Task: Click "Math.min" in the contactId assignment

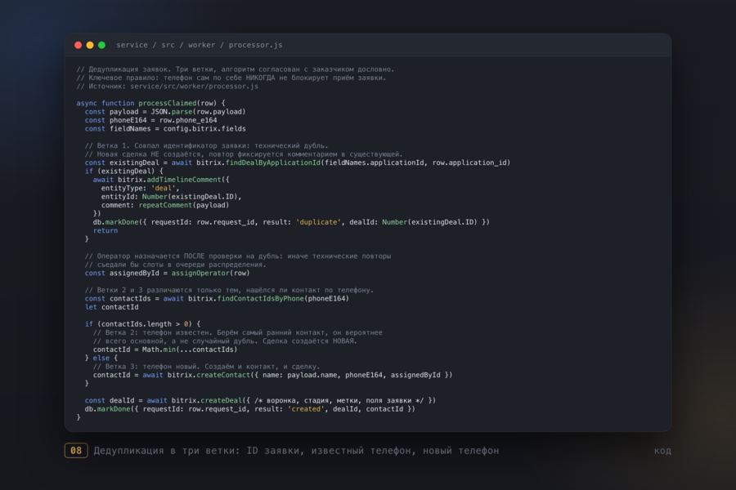Action: pos(159,350)
